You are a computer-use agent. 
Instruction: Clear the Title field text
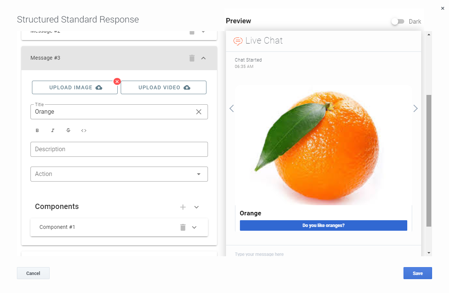tap(199, 112)
